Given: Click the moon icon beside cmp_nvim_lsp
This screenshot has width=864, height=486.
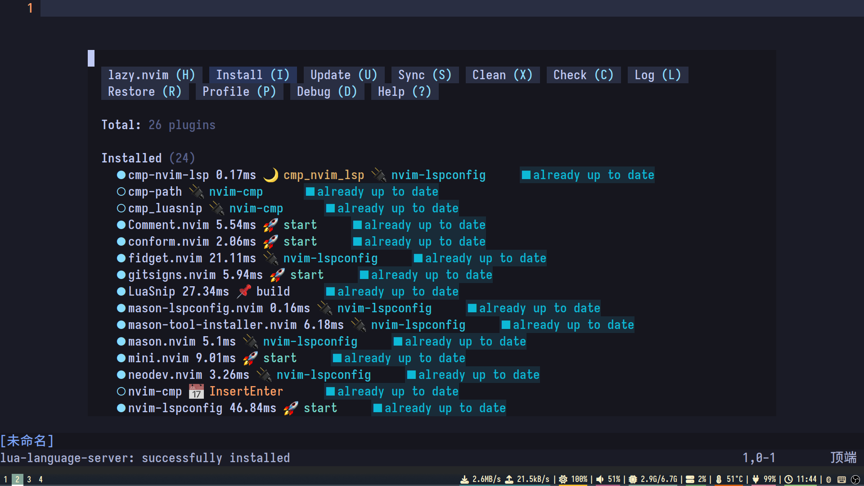Looking at the screenshot, I should 270,175.
